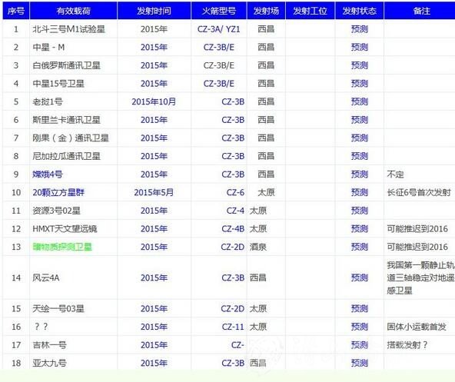Click the 发射工位 column header
The width and height of the screenshot is (455, 382).
[310, 11]
